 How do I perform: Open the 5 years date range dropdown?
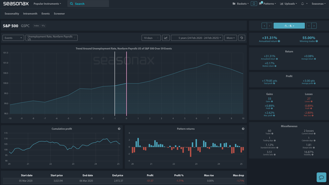[197, 38]
